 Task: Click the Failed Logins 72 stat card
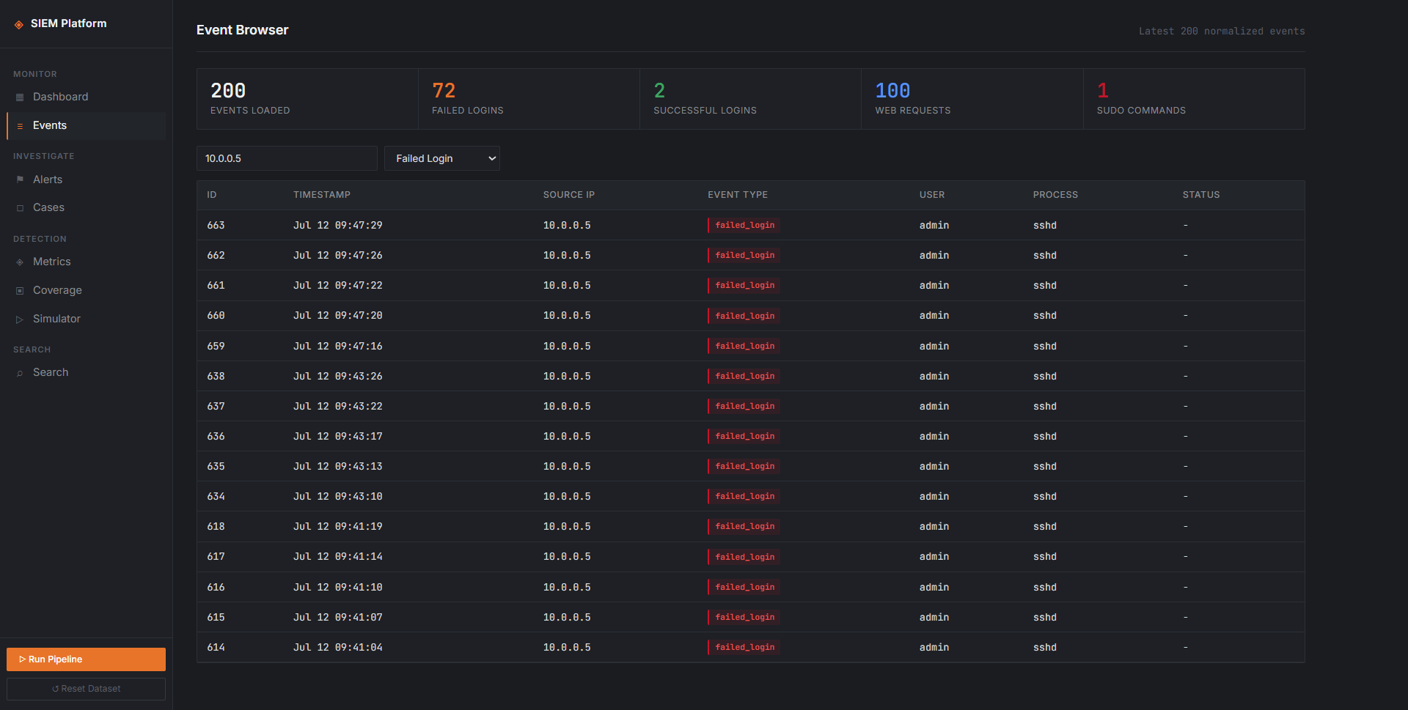529,99
